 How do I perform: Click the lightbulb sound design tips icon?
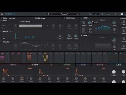tap(115, 14)
